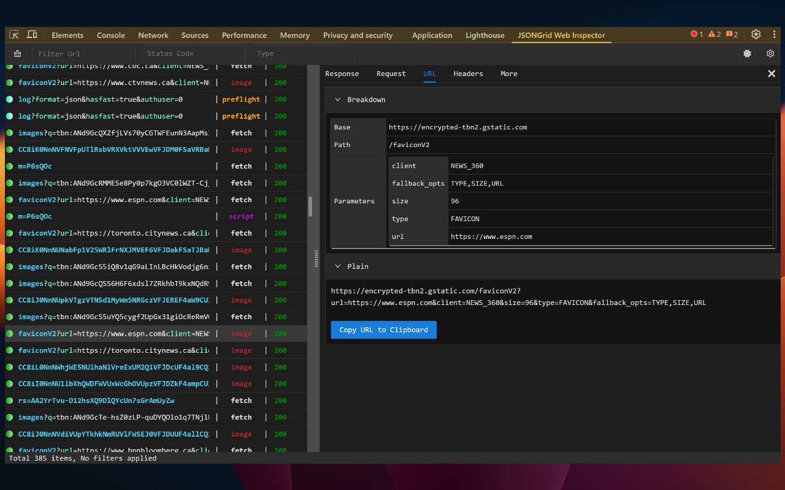Image resolution: width=785 pixels, height=490 pixels.
Task: Select the rs=AA2YrTvu-D12hsXQ9 fetch request
Action: tap(156, 401)
